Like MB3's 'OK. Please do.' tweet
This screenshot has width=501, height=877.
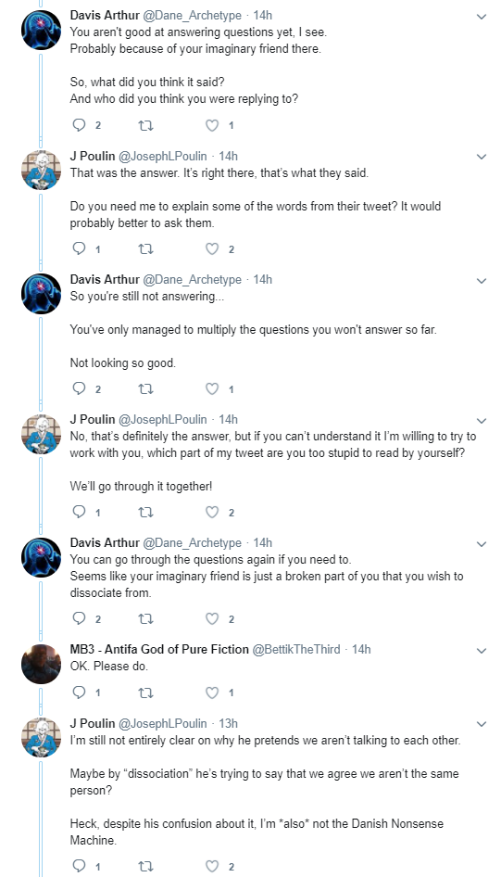tap(212, 693)
